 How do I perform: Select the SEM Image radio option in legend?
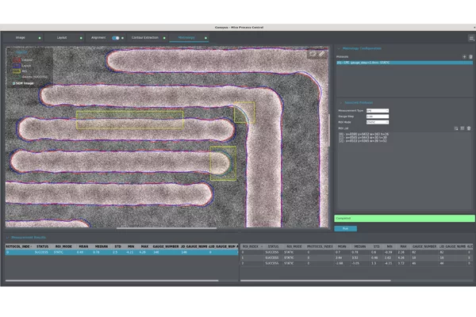tap(14, 82)
